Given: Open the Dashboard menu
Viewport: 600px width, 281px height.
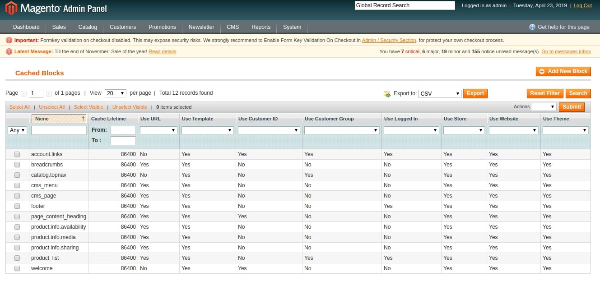Looking at the screenshot, I should [26, 27].
